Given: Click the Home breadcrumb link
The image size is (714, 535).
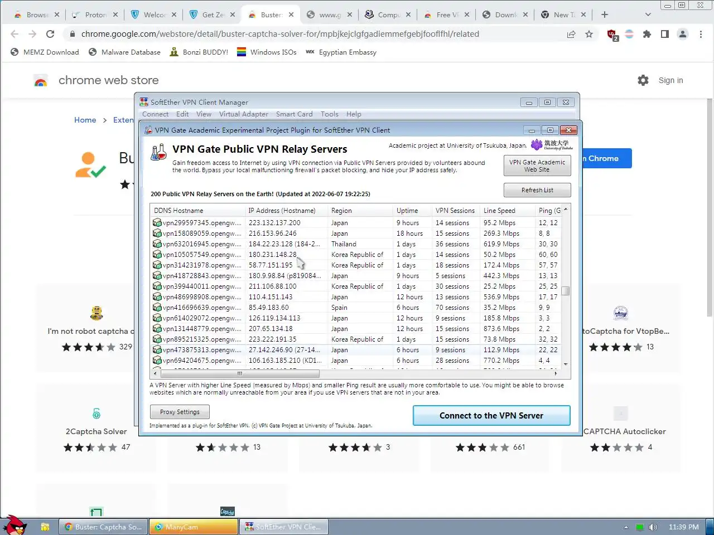Looking at the screenshot, I should tap(85, 120).
